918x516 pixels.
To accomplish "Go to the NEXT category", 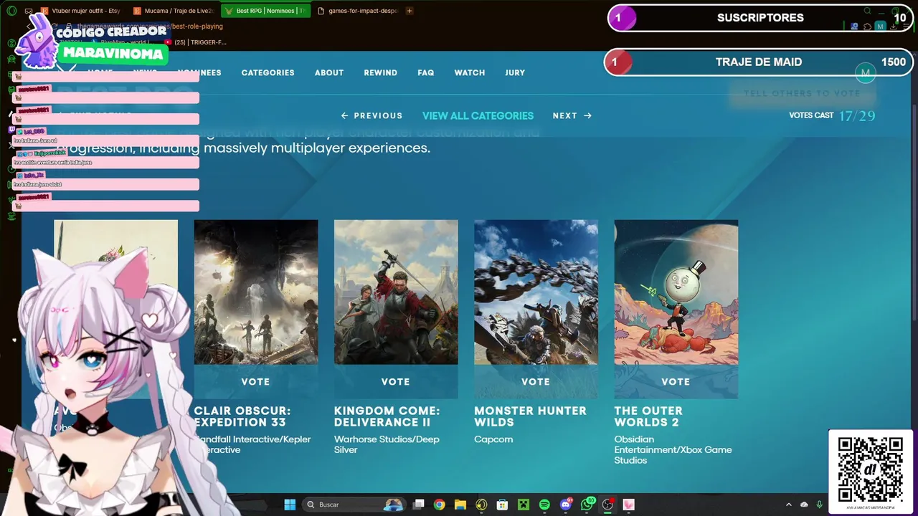I will coord(572,115).
